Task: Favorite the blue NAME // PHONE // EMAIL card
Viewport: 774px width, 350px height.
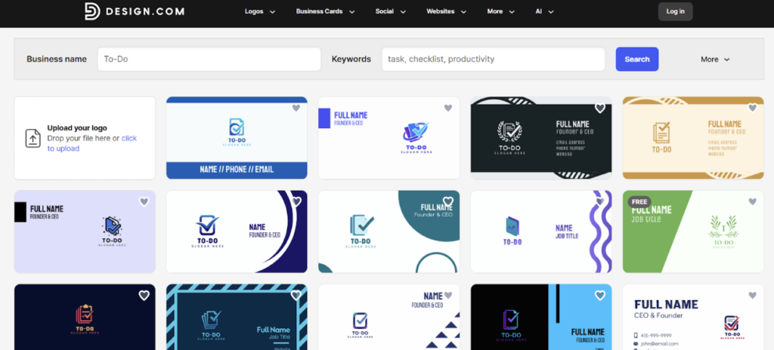Action: tap(296, 108)
